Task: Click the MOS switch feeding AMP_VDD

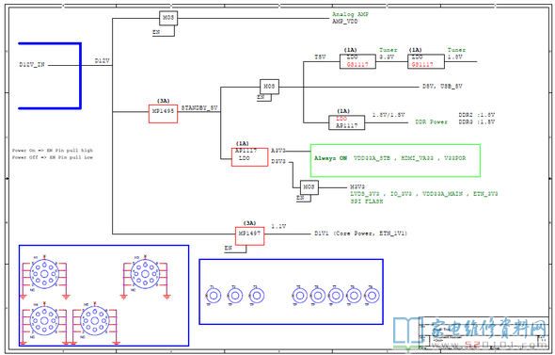Action: (x=168, y=18)
